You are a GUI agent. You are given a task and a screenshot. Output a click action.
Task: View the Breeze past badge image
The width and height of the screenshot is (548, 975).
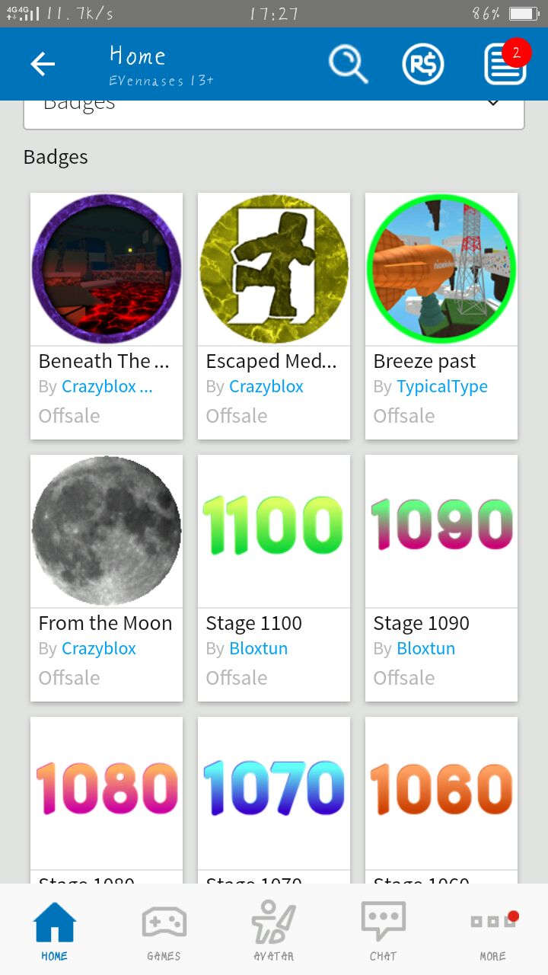[441, 268]
